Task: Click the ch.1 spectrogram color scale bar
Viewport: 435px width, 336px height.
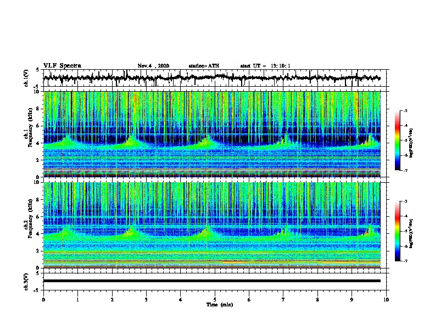Action: (397, 141)
